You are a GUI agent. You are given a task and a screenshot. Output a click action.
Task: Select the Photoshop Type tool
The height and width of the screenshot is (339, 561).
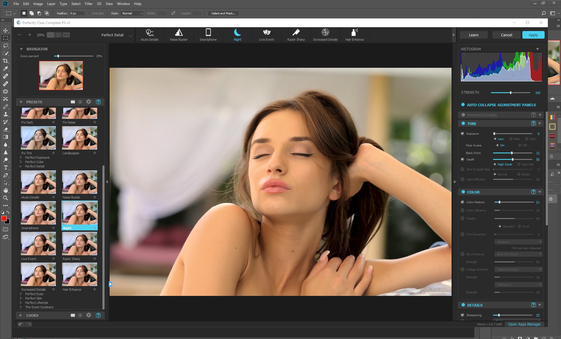pos(6,167)
